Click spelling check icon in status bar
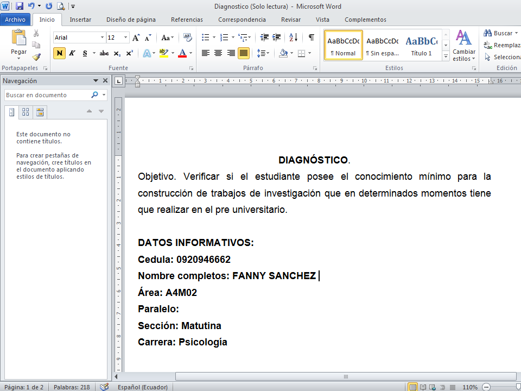Screen dimensions: 521x391 104,387
